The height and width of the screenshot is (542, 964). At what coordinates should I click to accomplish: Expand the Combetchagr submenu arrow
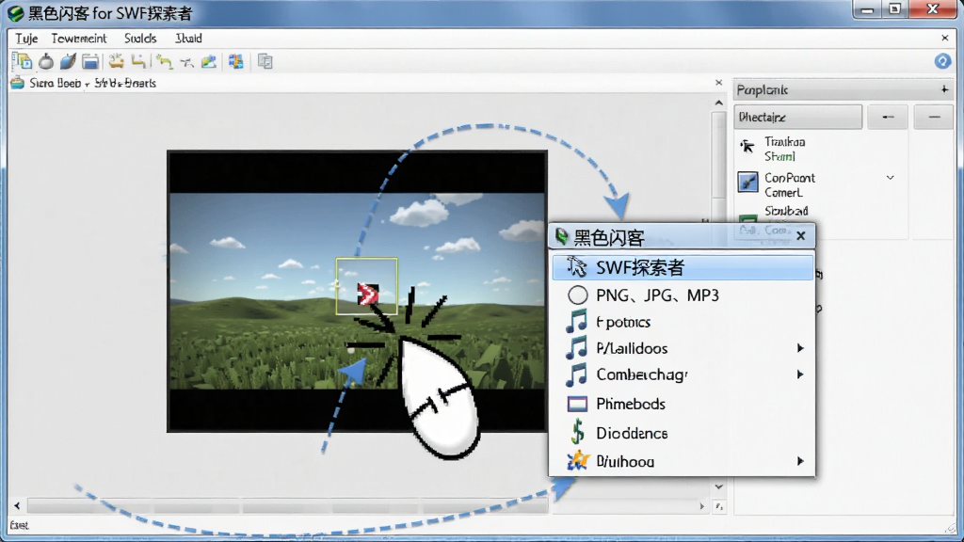[800, 375]
